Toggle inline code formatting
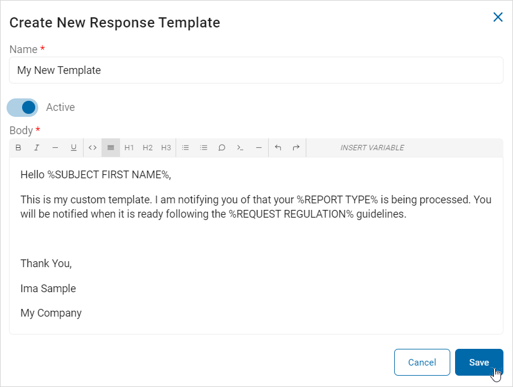Viewport: 513px width, 387px height. (x=93, y=148)
